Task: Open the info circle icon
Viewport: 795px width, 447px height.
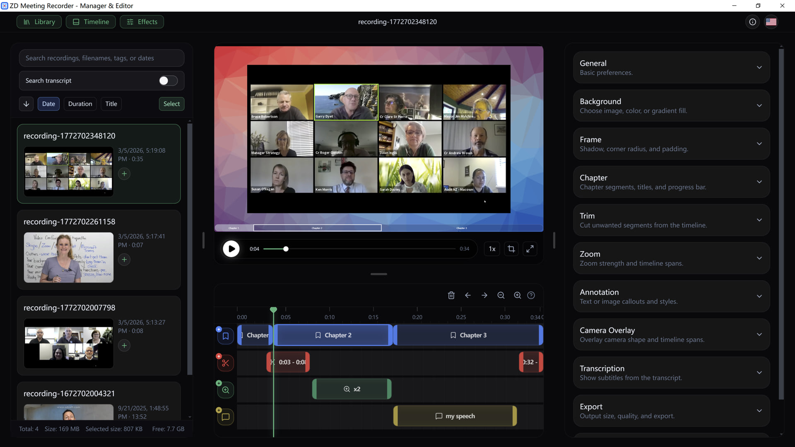Action: 752,22
